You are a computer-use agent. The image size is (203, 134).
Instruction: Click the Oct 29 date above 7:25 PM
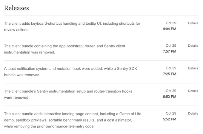[171, 68]
